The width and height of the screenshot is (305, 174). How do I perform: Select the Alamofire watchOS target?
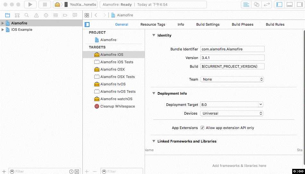114,99
